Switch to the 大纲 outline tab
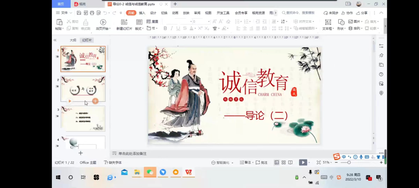Viewport: 419px width, 188px height. (x=73, y=40)
